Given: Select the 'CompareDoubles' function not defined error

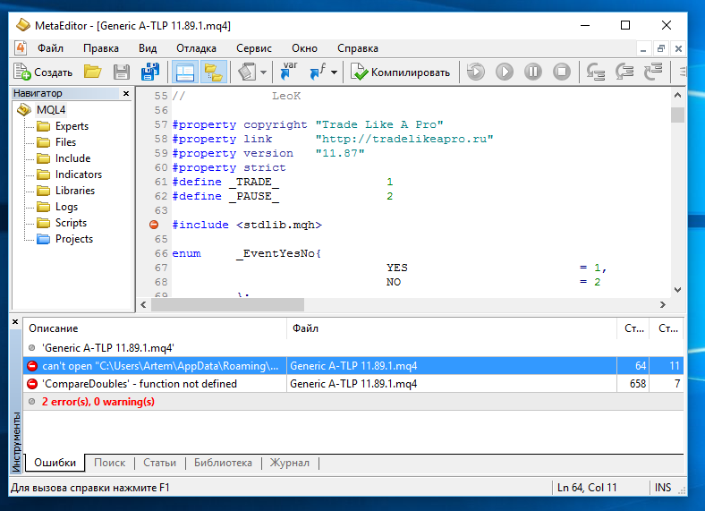Looking at the screenshot, I should (353, 384).
